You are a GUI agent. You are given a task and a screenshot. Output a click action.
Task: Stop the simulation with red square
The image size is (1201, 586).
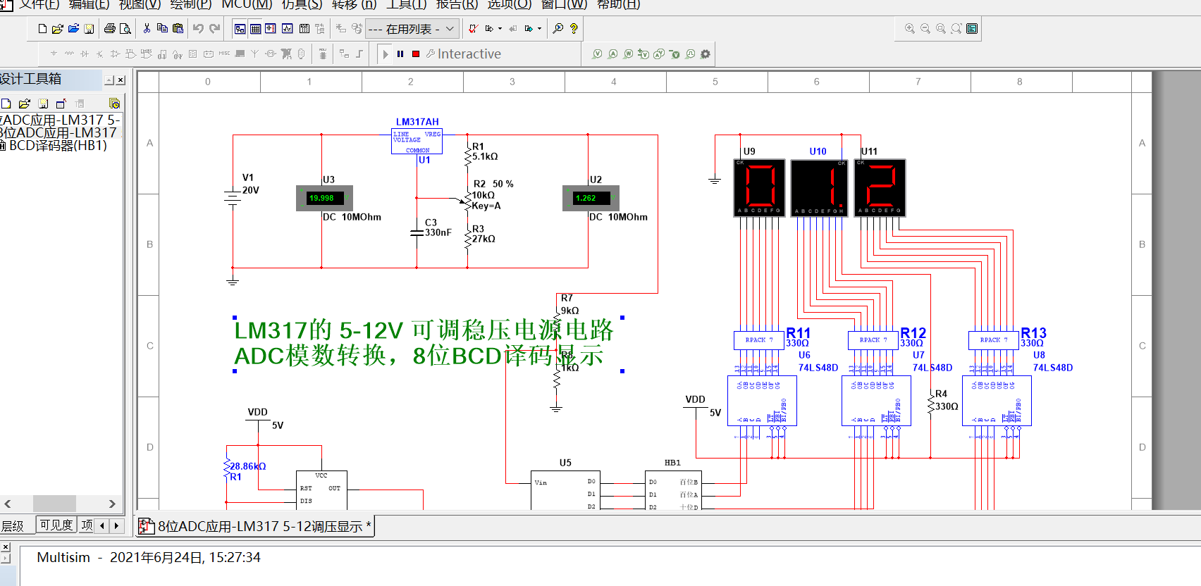(x=416, y=54)
